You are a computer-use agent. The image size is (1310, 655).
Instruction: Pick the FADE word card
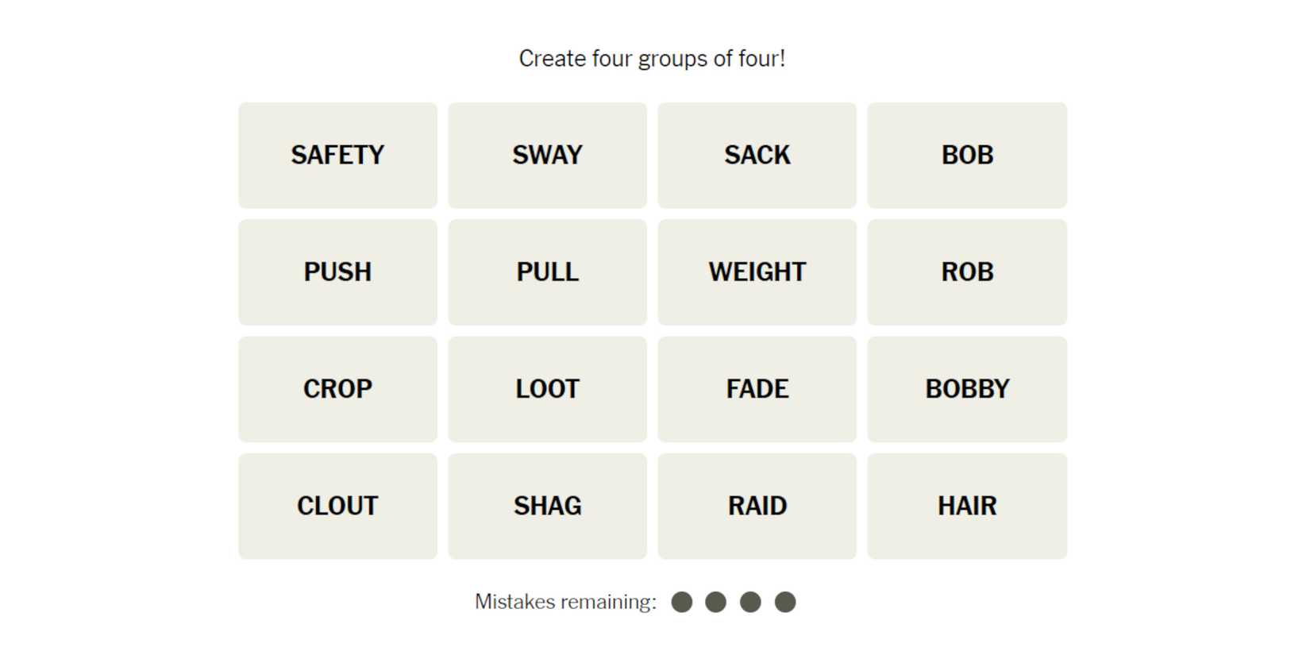coord(757,388)
